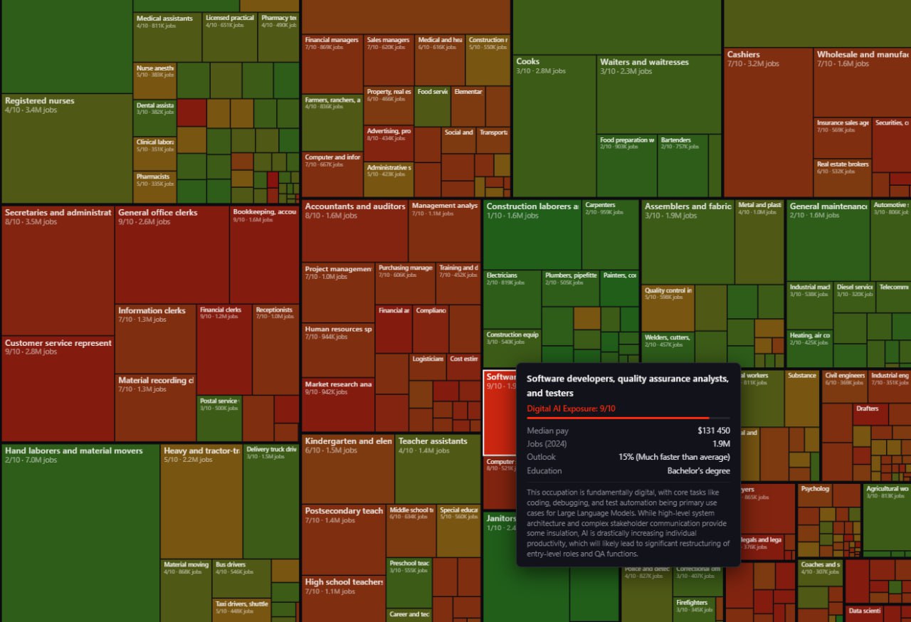Viewport: 911px width, 622px height.
Task: Click the Accountants and auditors tile
Action: click(x=354, y=231)
